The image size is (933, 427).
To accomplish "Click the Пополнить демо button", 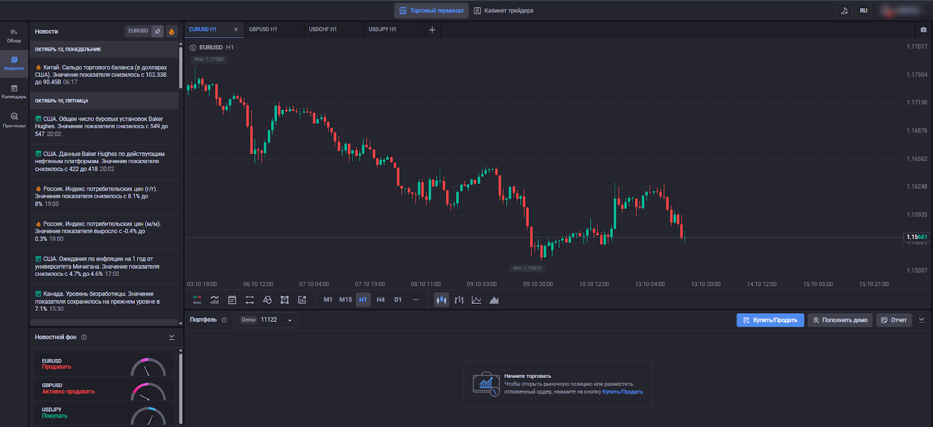I will (x=840, y=320).
